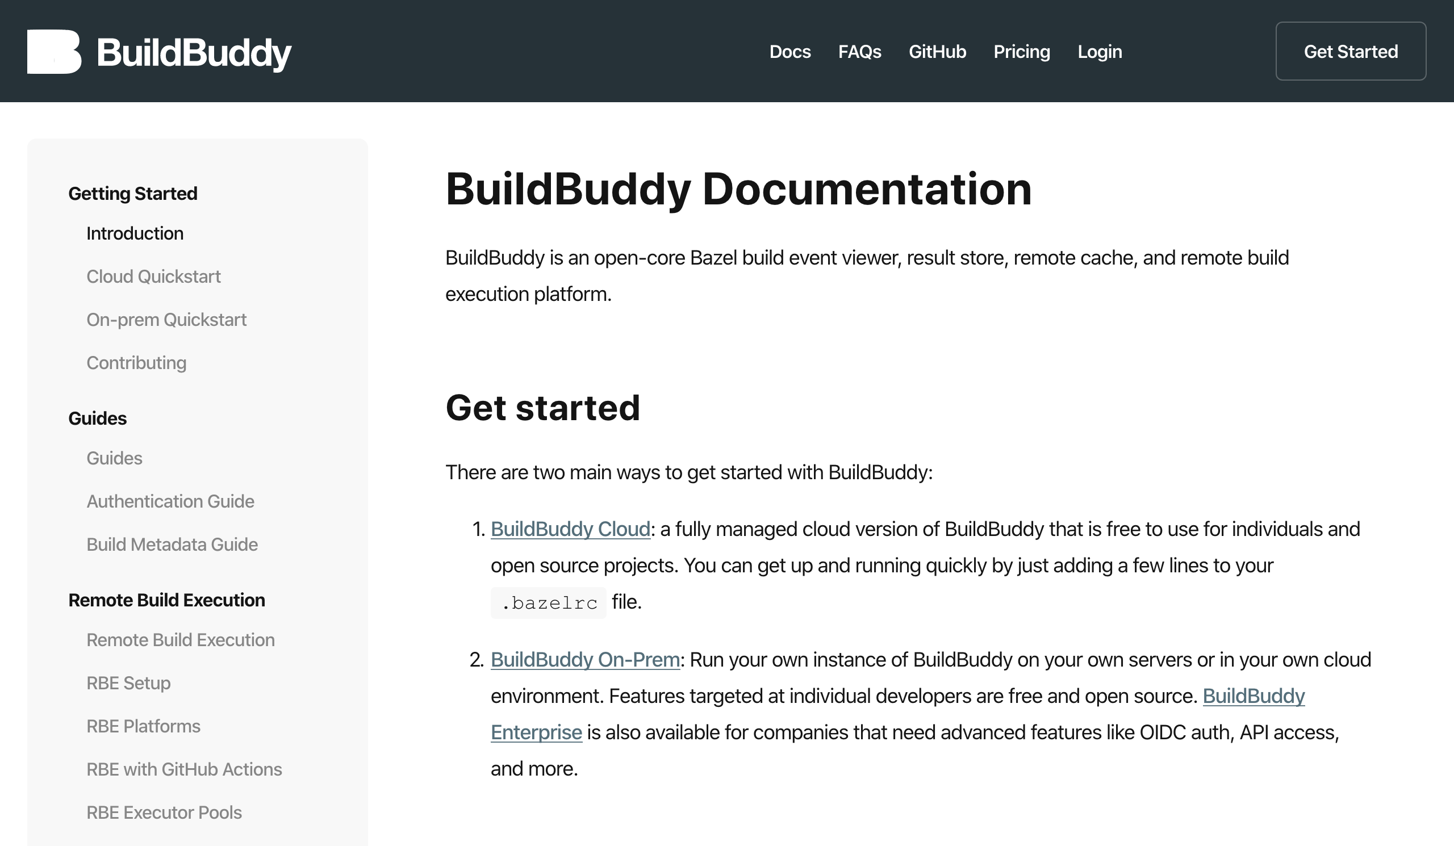
Task: Click the BuildBuddy wordmark in header
Action: (x=194, y=52)
